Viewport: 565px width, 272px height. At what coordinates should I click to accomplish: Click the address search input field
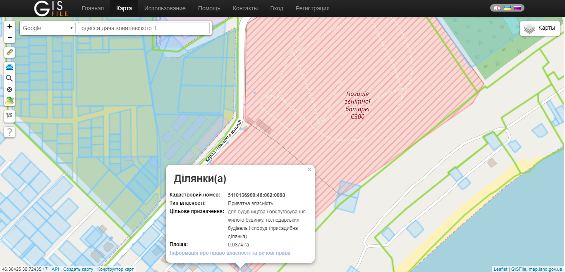pos(144,28)
